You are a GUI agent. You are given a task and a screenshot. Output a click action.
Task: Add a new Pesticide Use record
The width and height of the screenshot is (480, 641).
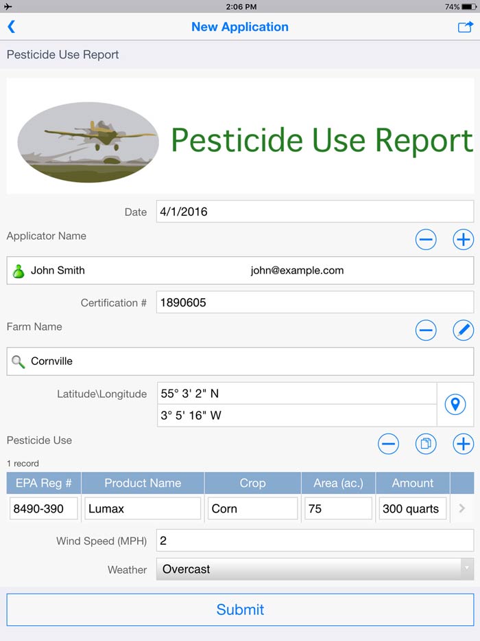click(x=464, y=444)
